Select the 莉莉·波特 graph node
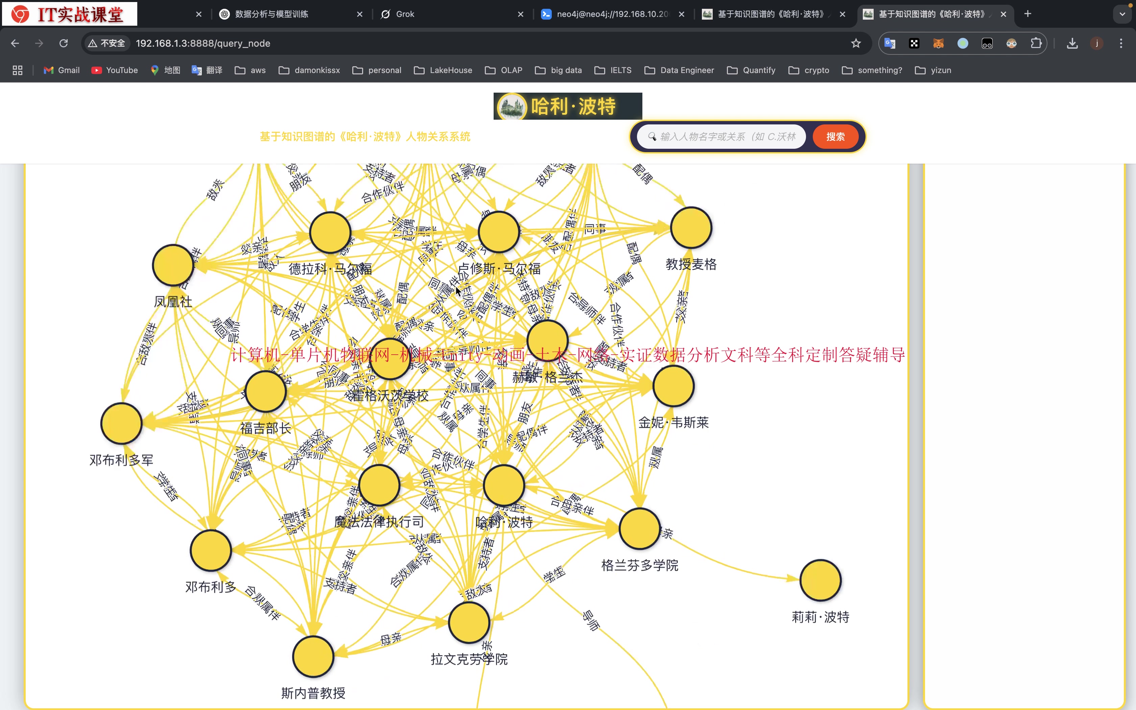The height and width of the screenshot is (710, 1136). click(x=820, y=581)
